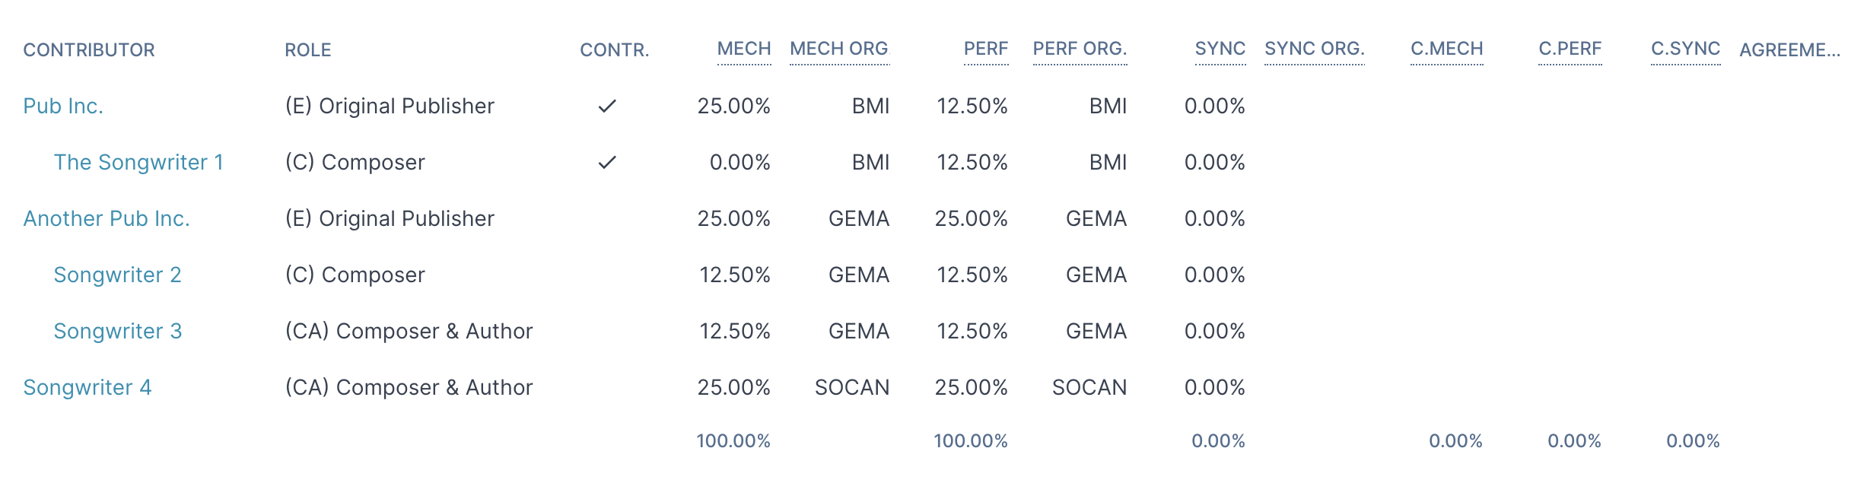The width and height of the screenshot is (1867, 502).
Task: Click the MECH column header
Action: [744, 49]
